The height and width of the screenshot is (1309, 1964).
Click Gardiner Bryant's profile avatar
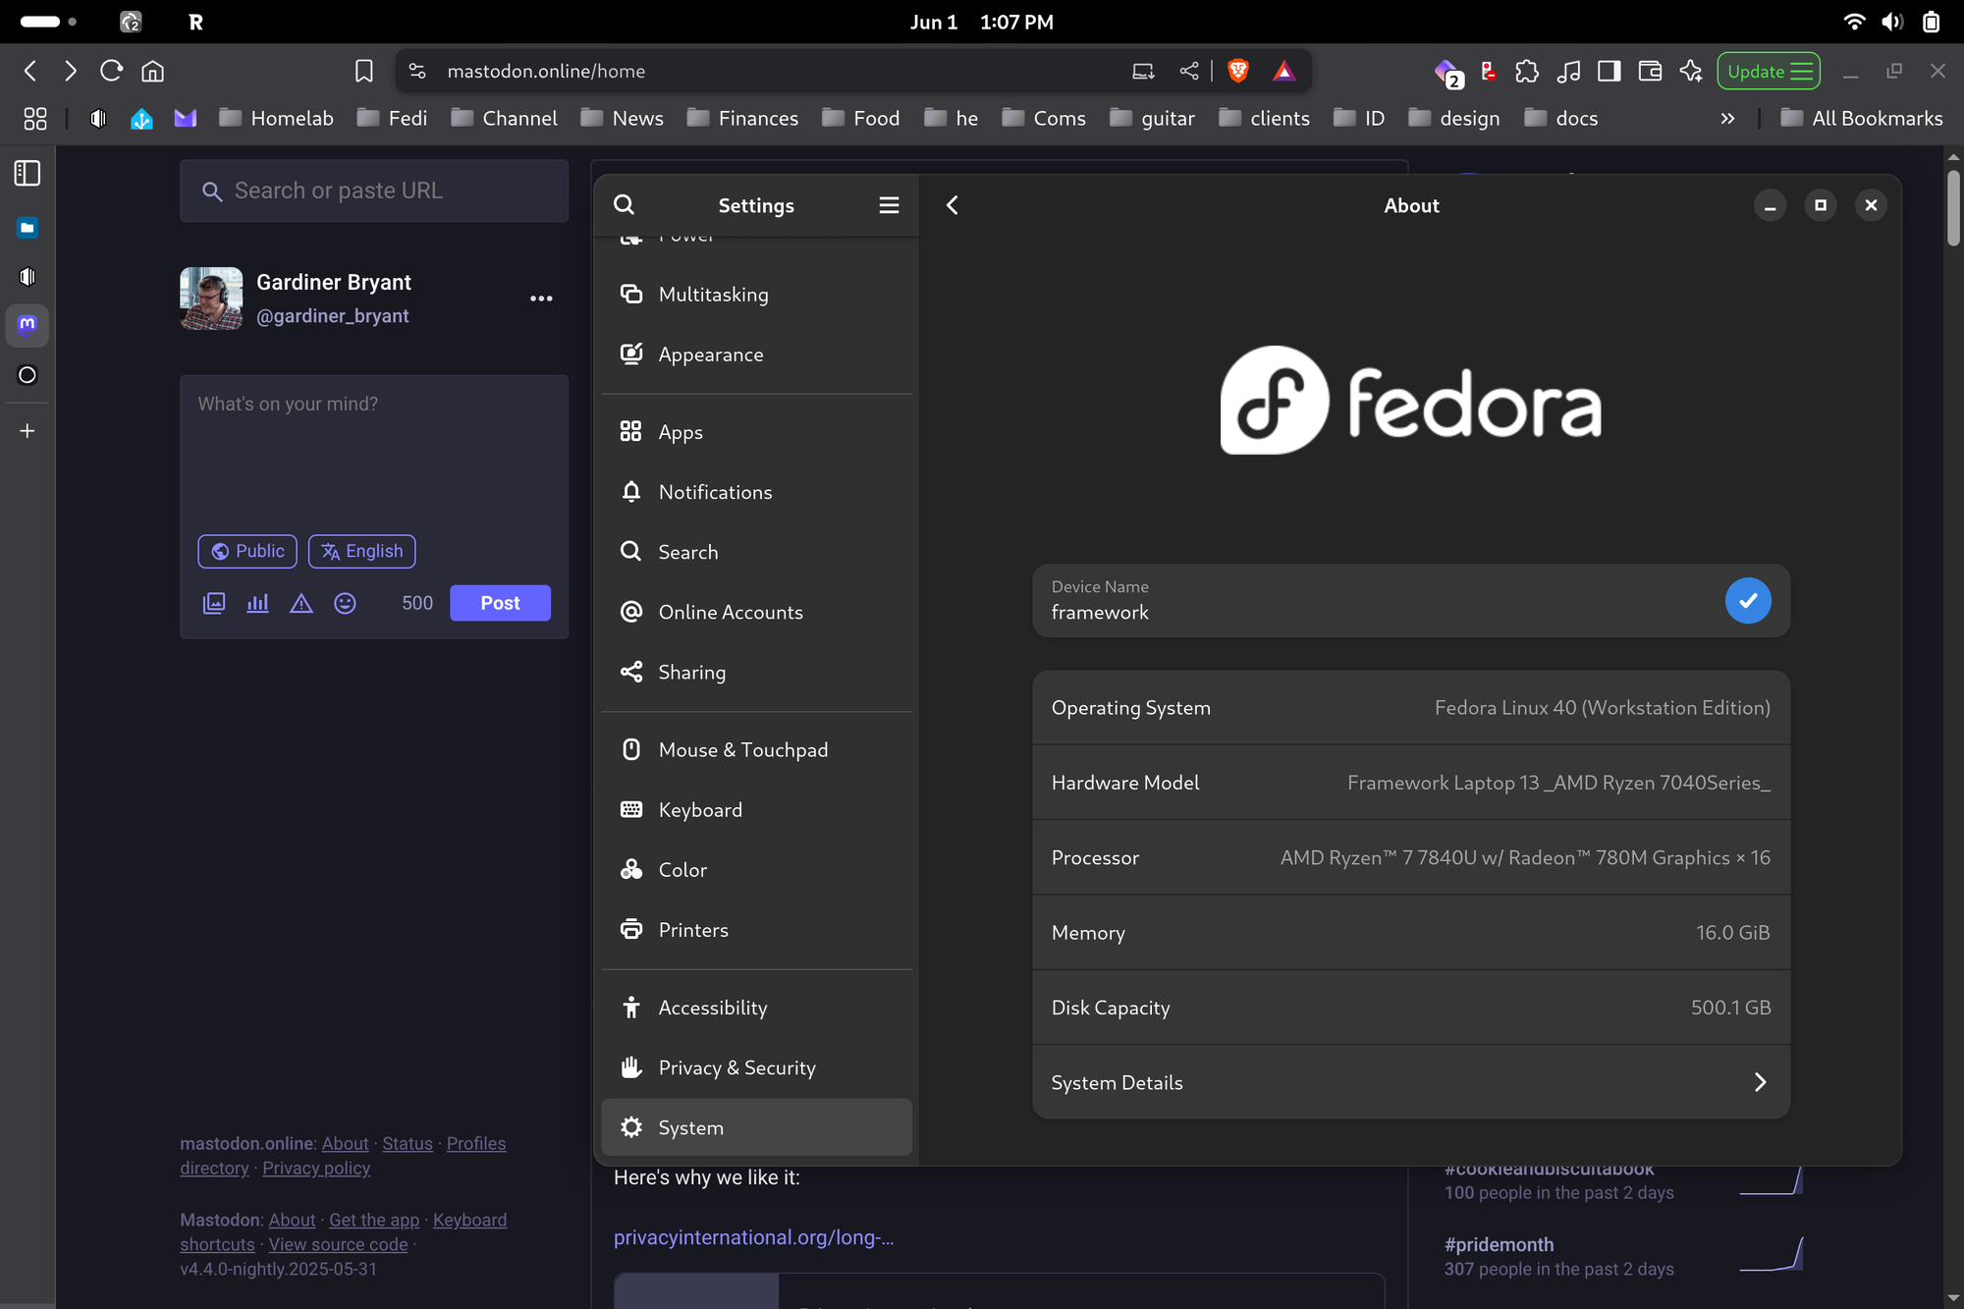click(x=211, y=299)
